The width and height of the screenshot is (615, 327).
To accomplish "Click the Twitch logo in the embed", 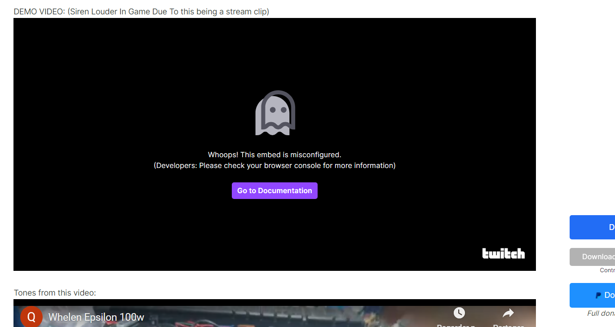I will point(503,253).
